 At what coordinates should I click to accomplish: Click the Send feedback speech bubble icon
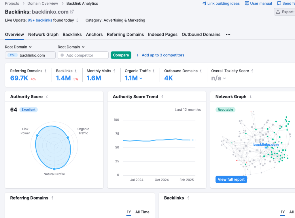click(279, 3)
